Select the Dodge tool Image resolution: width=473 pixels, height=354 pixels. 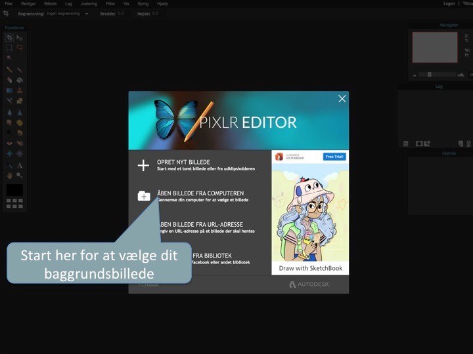click(x=10, y=132)
